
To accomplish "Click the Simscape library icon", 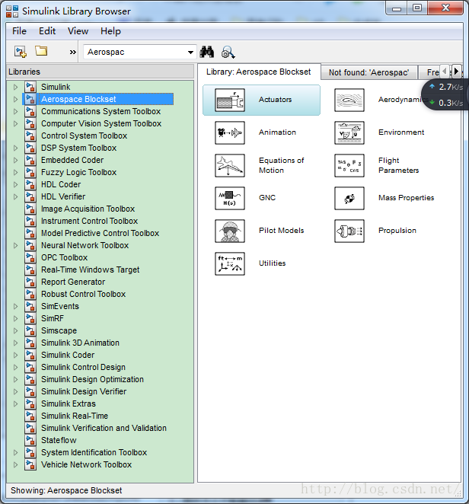I will click(30, 330).
